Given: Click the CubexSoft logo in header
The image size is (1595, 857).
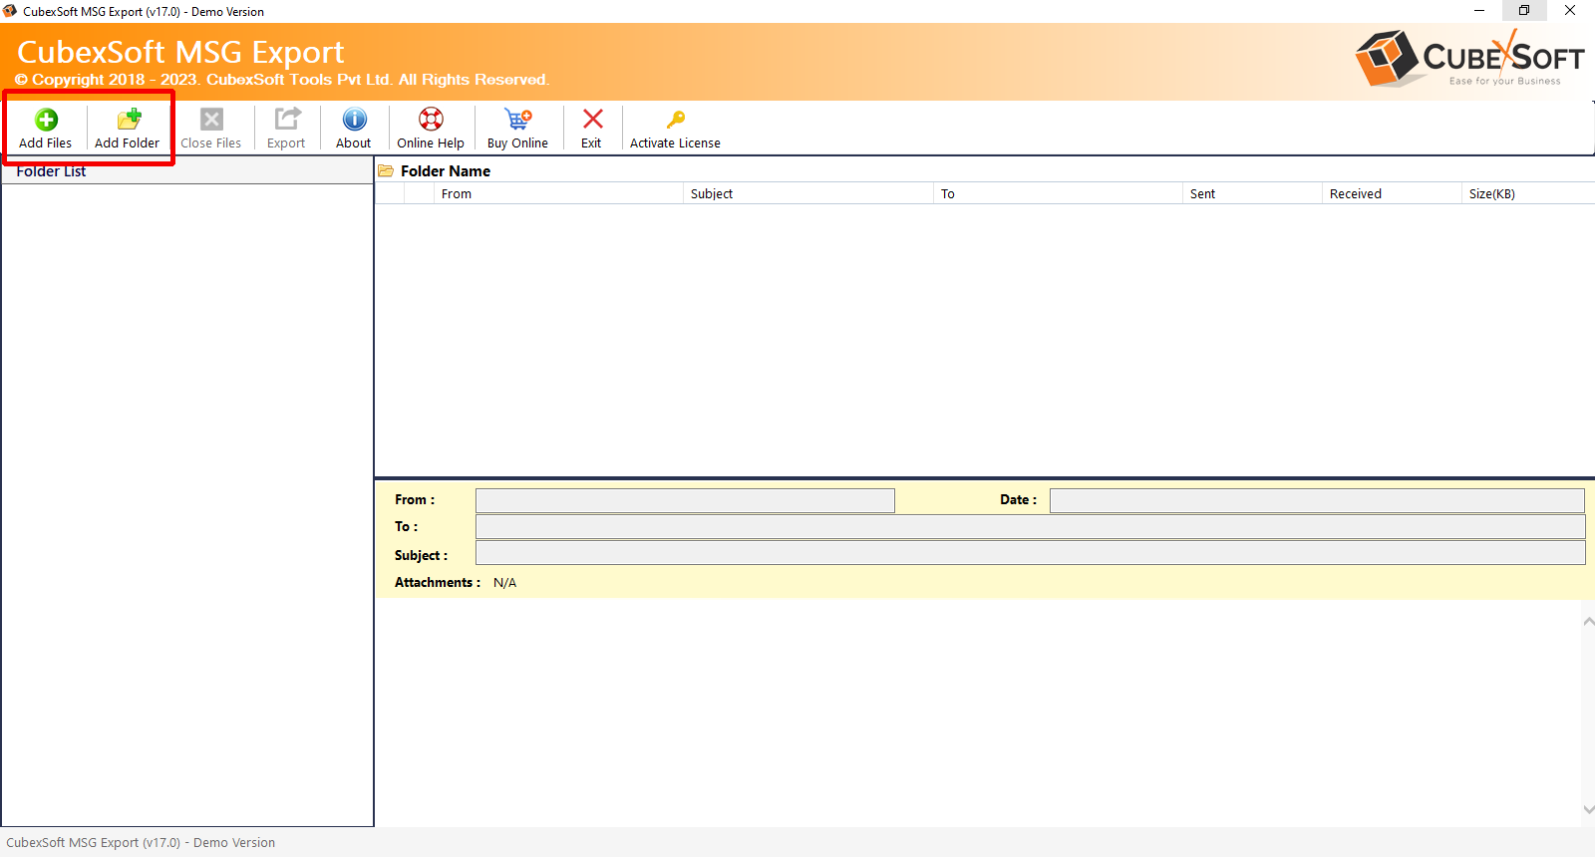Looking at the screenshot, I should point(1469,59).
